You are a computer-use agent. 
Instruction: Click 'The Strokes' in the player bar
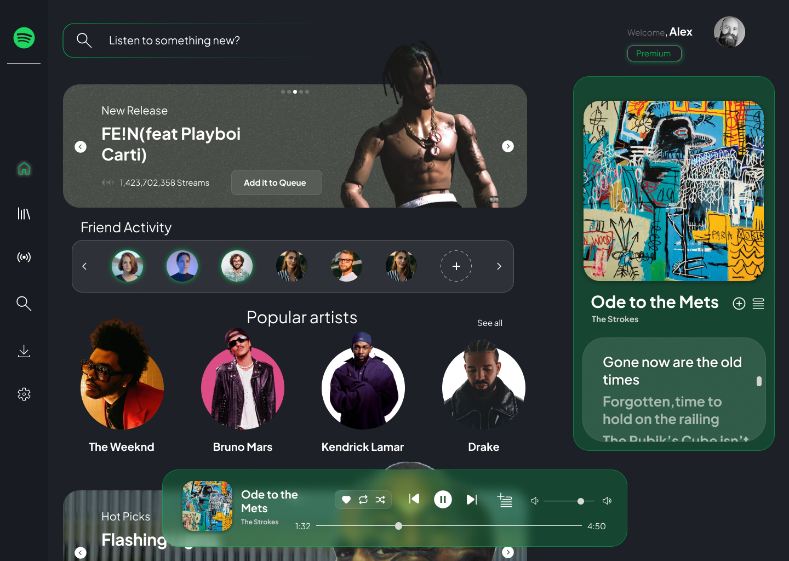[260, 522]
